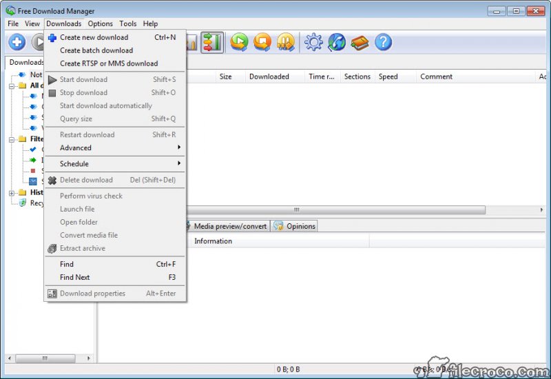This screenshot has height=379, width=551.
Task: Choose Create batch download
Action: click(115, 50)
